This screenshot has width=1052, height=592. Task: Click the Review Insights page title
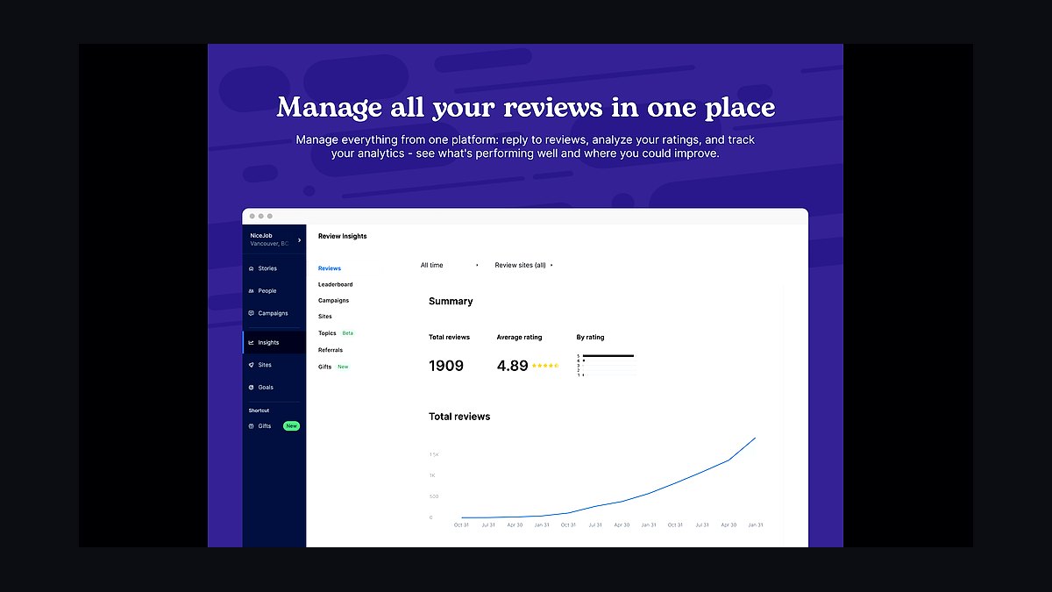(x=343, y=236)
